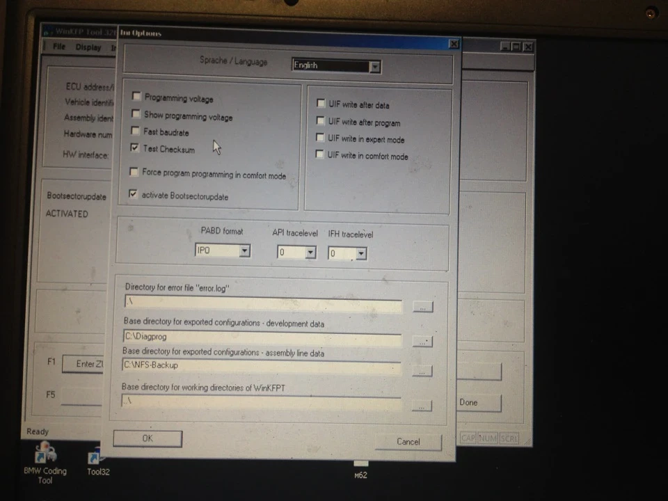
Task: Close the WinKFP Tool main window
Action: coord(528,47)
